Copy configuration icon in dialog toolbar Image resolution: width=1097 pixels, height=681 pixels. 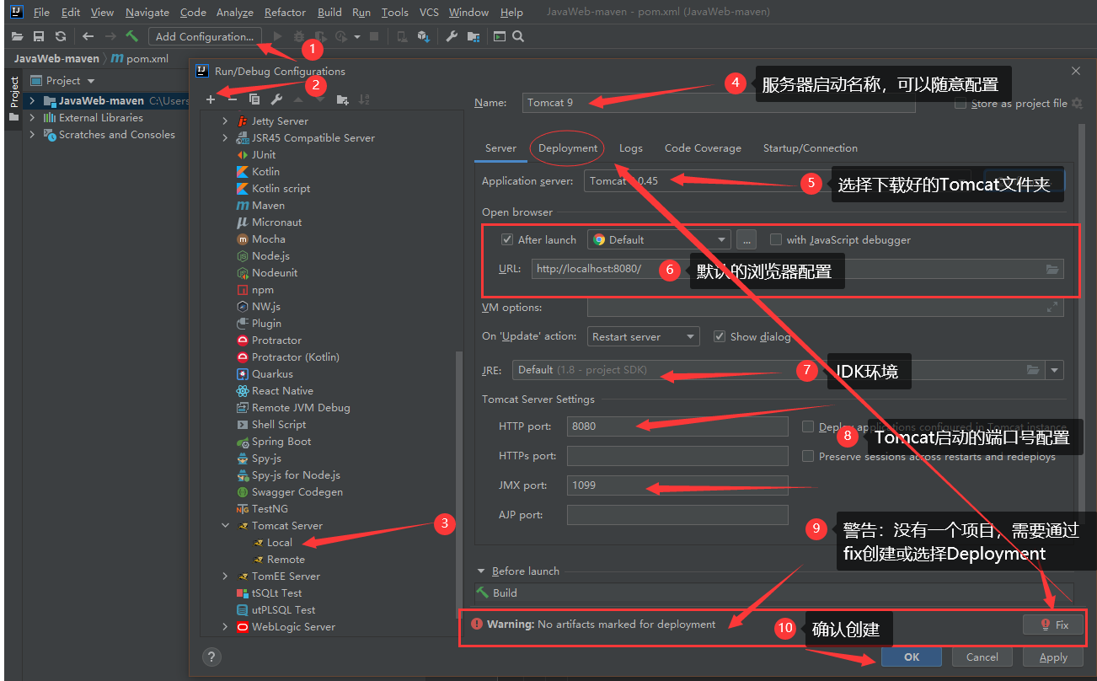pos(254,99)
